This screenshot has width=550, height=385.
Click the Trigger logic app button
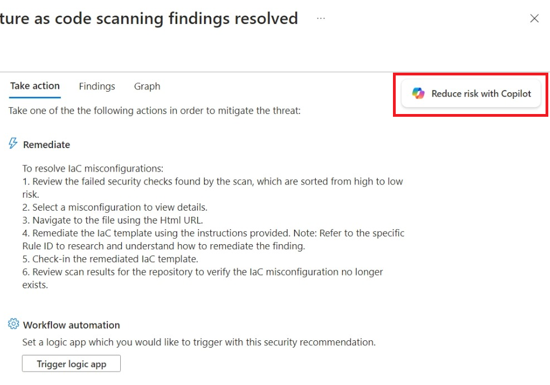pyautogui.click(x=71, y=364)
